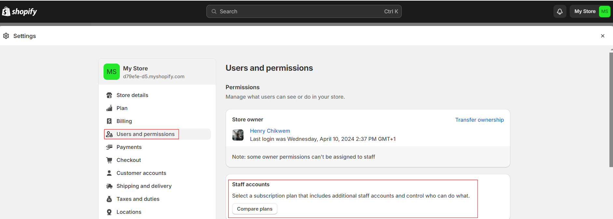613x219 pixels.
Task: Click the Billing receipt icon
Action: tap(109, 121)
